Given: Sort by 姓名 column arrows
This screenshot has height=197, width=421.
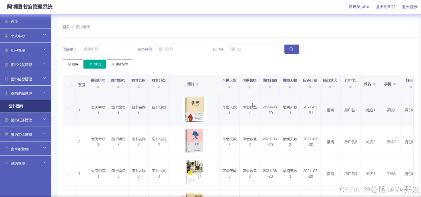Looking at the screenshot, I should tap(374, 84).
